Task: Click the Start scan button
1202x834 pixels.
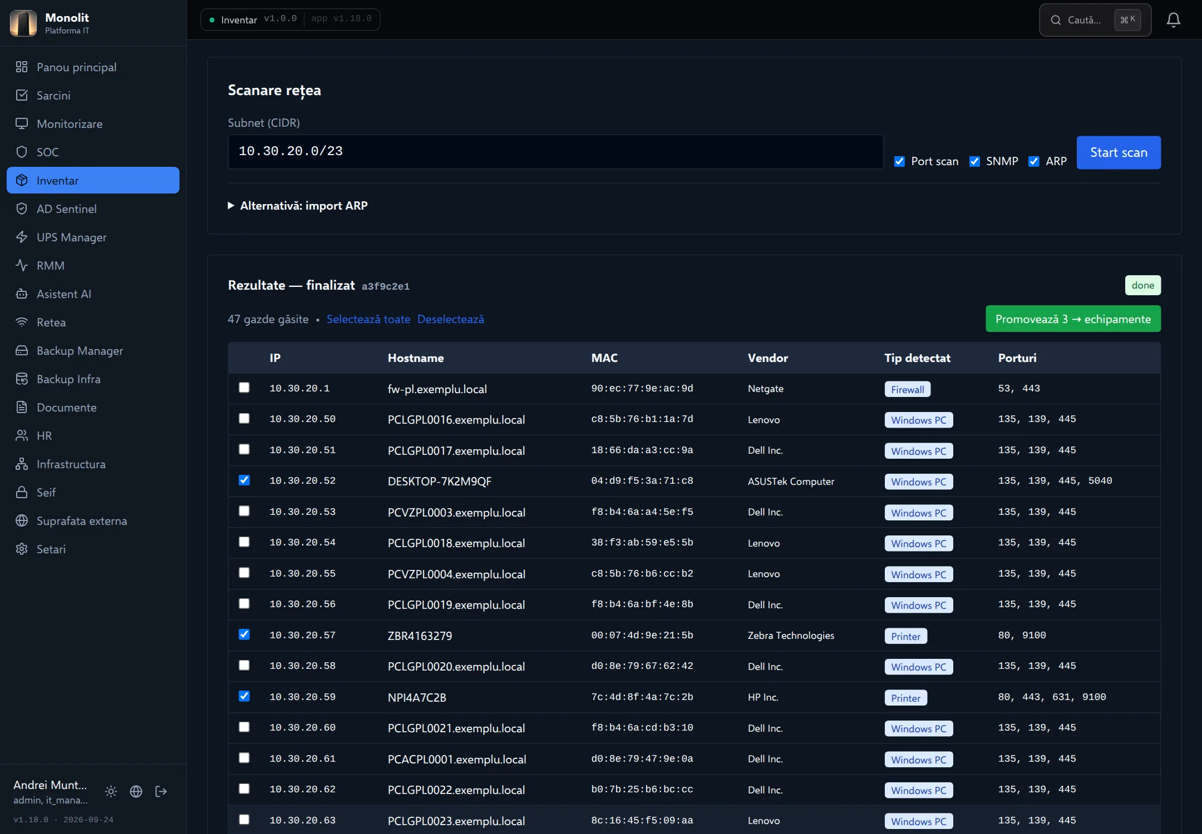Action: click(x=1119, y=152)
